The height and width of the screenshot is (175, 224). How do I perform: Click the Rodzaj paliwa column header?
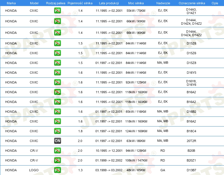[56, 3]
